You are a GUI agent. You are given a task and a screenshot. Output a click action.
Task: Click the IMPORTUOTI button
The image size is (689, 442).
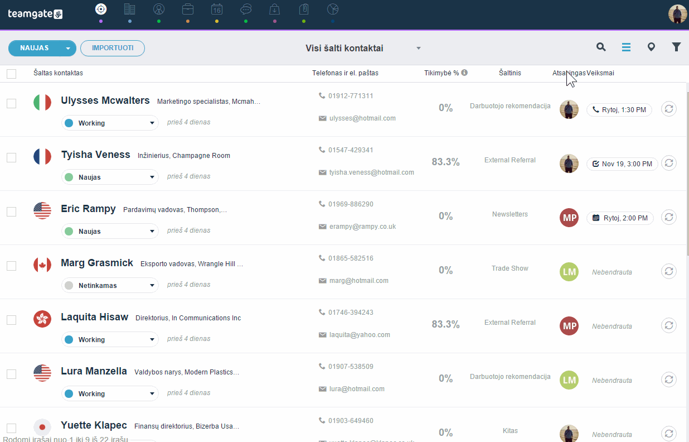(113, 48)
